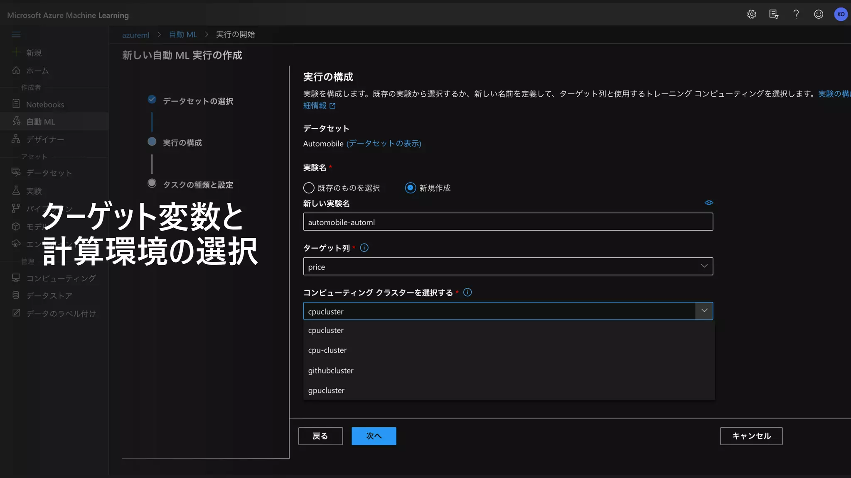Click the 新しい実験名 text field
This screenshot has width=851, height=478.
508,222
